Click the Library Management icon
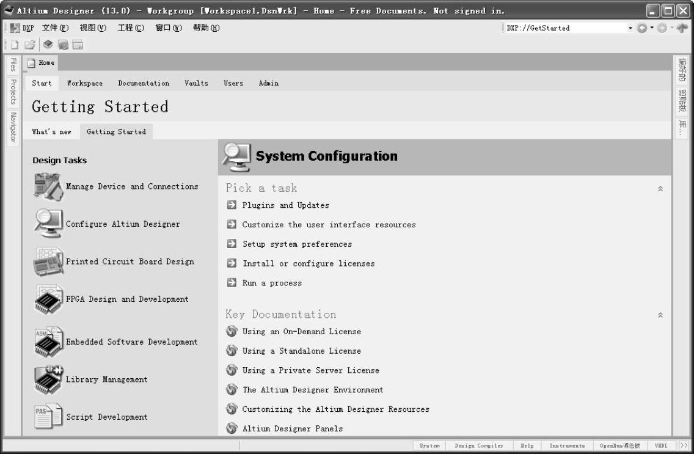694x454 pixels. click(48, 379)
